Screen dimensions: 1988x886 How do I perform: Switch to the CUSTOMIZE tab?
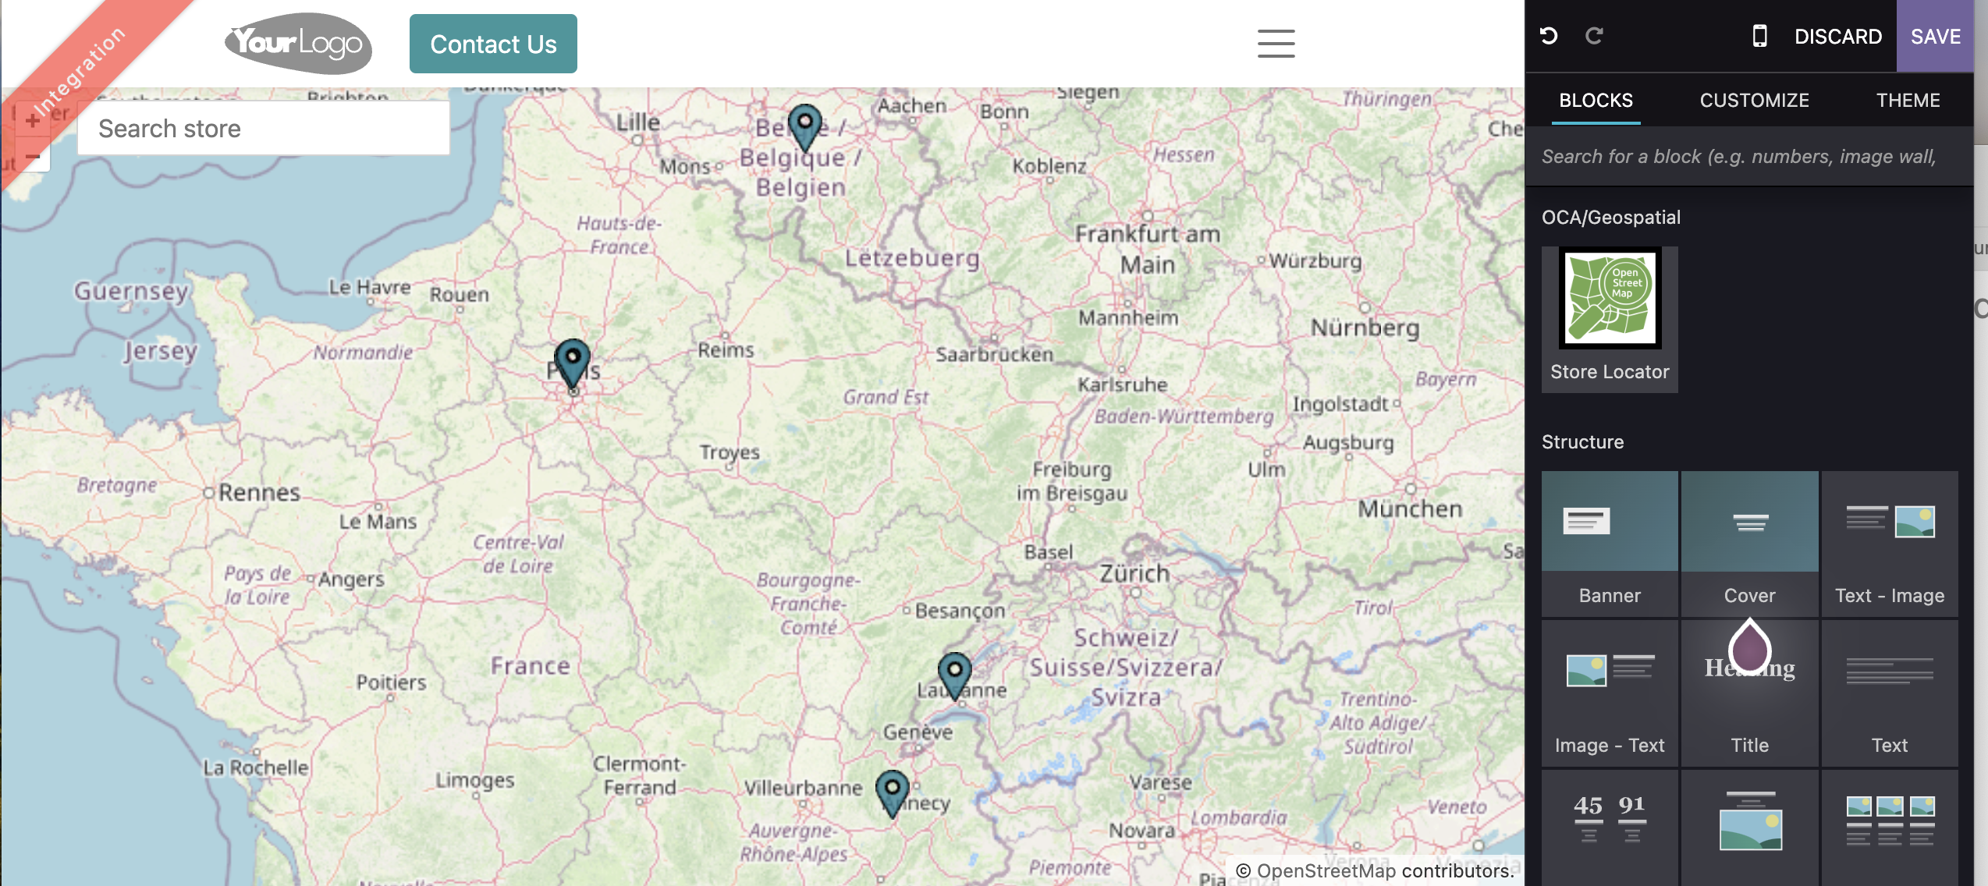tap(1753, 99)
